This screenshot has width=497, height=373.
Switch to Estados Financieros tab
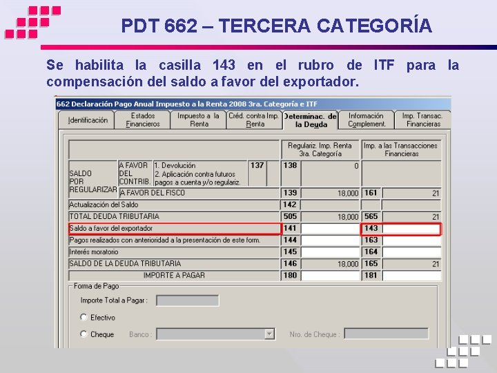point(143,120)
